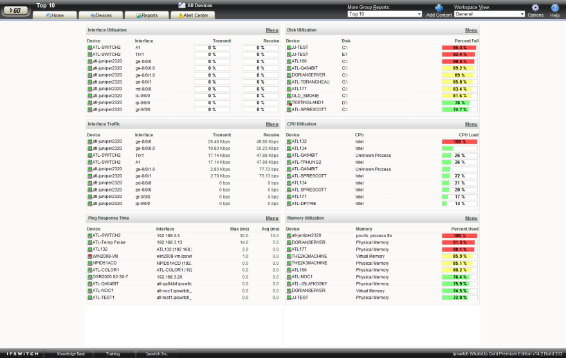Viewport: 566px width, 358px height.
Task: Open the More Group Reports dropdown
Action: tap(385, 13)
